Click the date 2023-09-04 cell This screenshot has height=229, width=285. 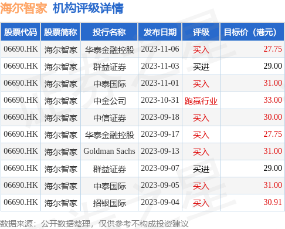(x=160, y=203)
